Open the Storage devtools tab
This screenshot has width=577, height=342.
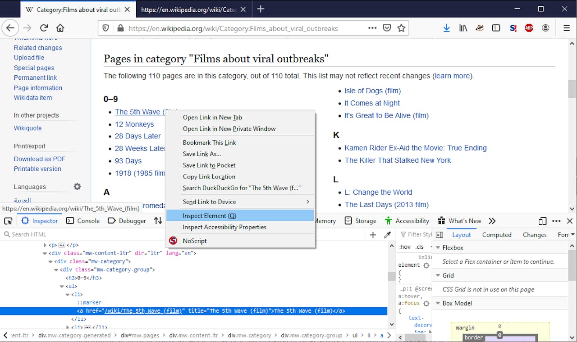[360, 221]
